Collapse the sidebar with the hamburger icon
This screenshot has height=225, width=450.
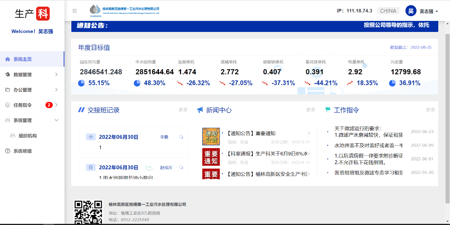[75, 11]
